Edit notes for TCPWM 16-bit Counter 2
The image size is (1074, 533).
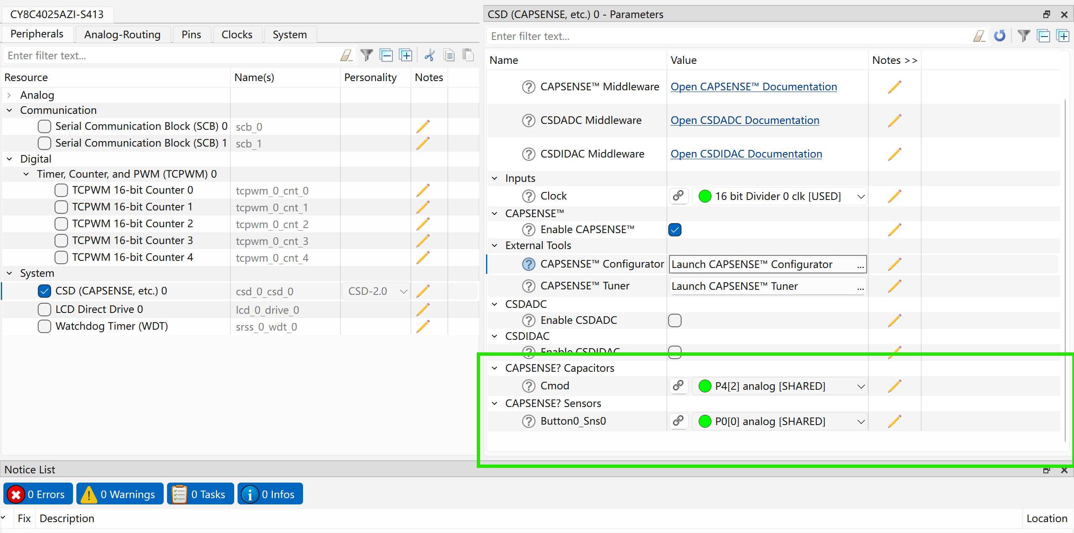[423, 224]
